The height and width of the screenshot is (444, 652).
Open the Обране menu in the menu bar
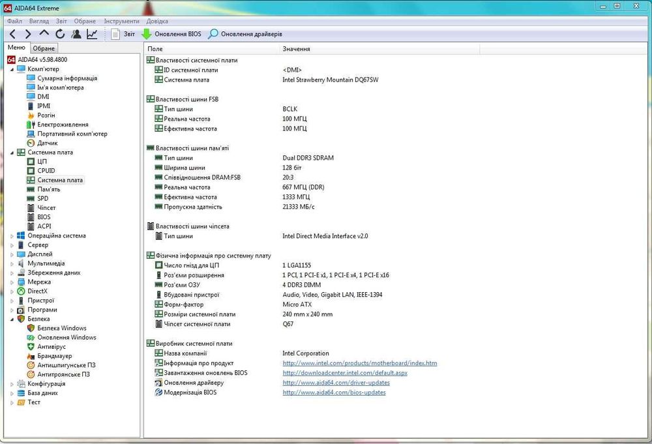85,22
